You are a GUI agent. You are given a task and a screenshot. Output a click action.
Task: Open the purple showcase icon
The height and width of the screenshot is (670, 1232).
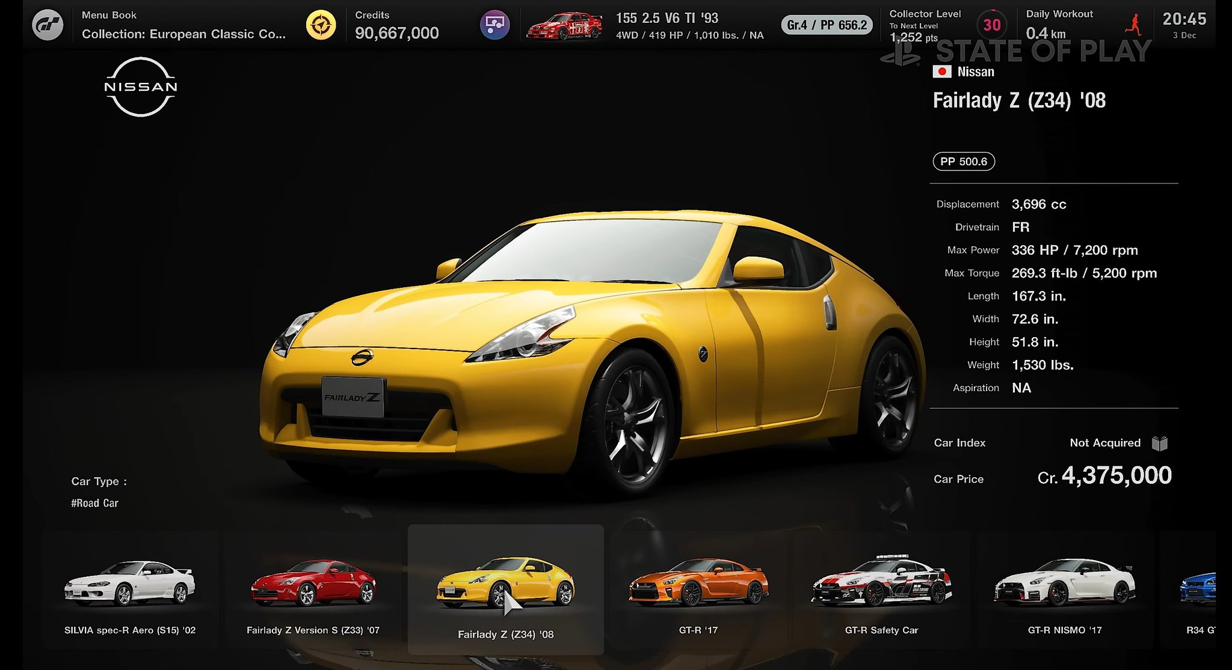pyautogui.click(x=494, y=25)
